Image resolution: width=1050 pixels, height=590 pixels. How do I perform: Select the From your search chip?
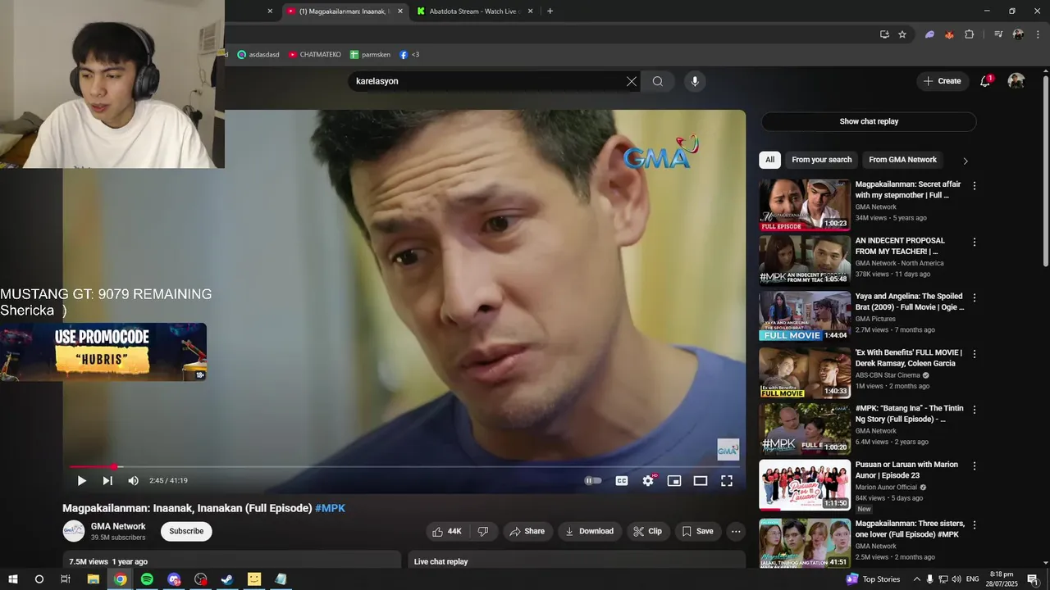[x=822, y=160]
